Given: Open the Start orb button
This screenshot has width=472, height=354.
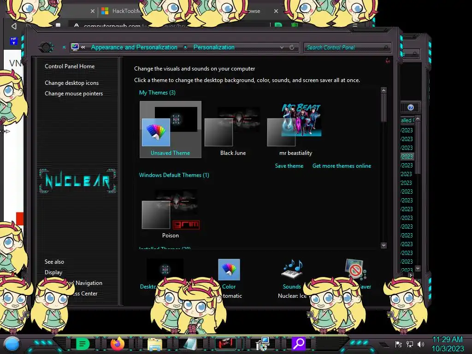Looking at the screenshot, I should click(x=12, y=345).
